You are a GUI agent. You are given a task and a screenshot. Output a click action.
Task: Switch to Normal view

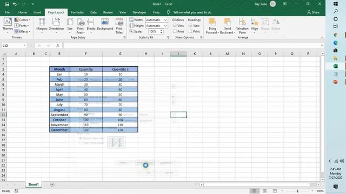point(254,191)
